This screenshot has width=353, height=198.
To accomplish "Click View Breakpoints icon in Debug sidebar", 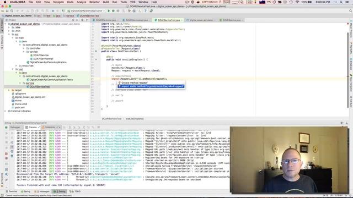I will pyautogui.click(x=6, y=153).
